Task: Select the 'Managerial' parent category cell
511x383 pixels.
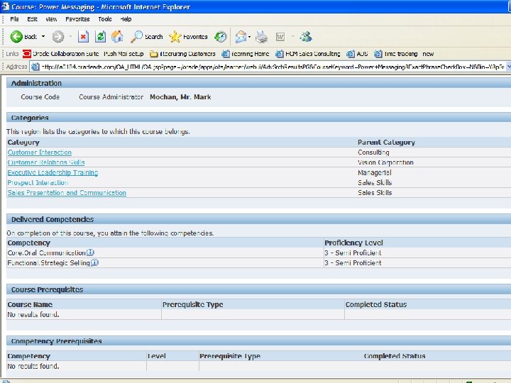Action: click(375, 172)
